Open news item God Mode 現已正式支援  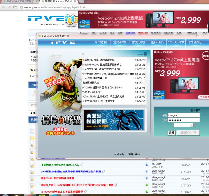click(x=104, y=97)
